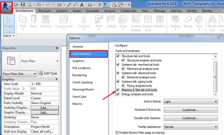The height and width of the screenshot is (135, 224).
Task: Click the Curtain System tool icon
Action: point(136,19)
